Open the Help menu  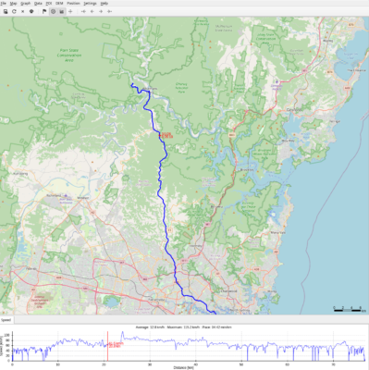105,3
